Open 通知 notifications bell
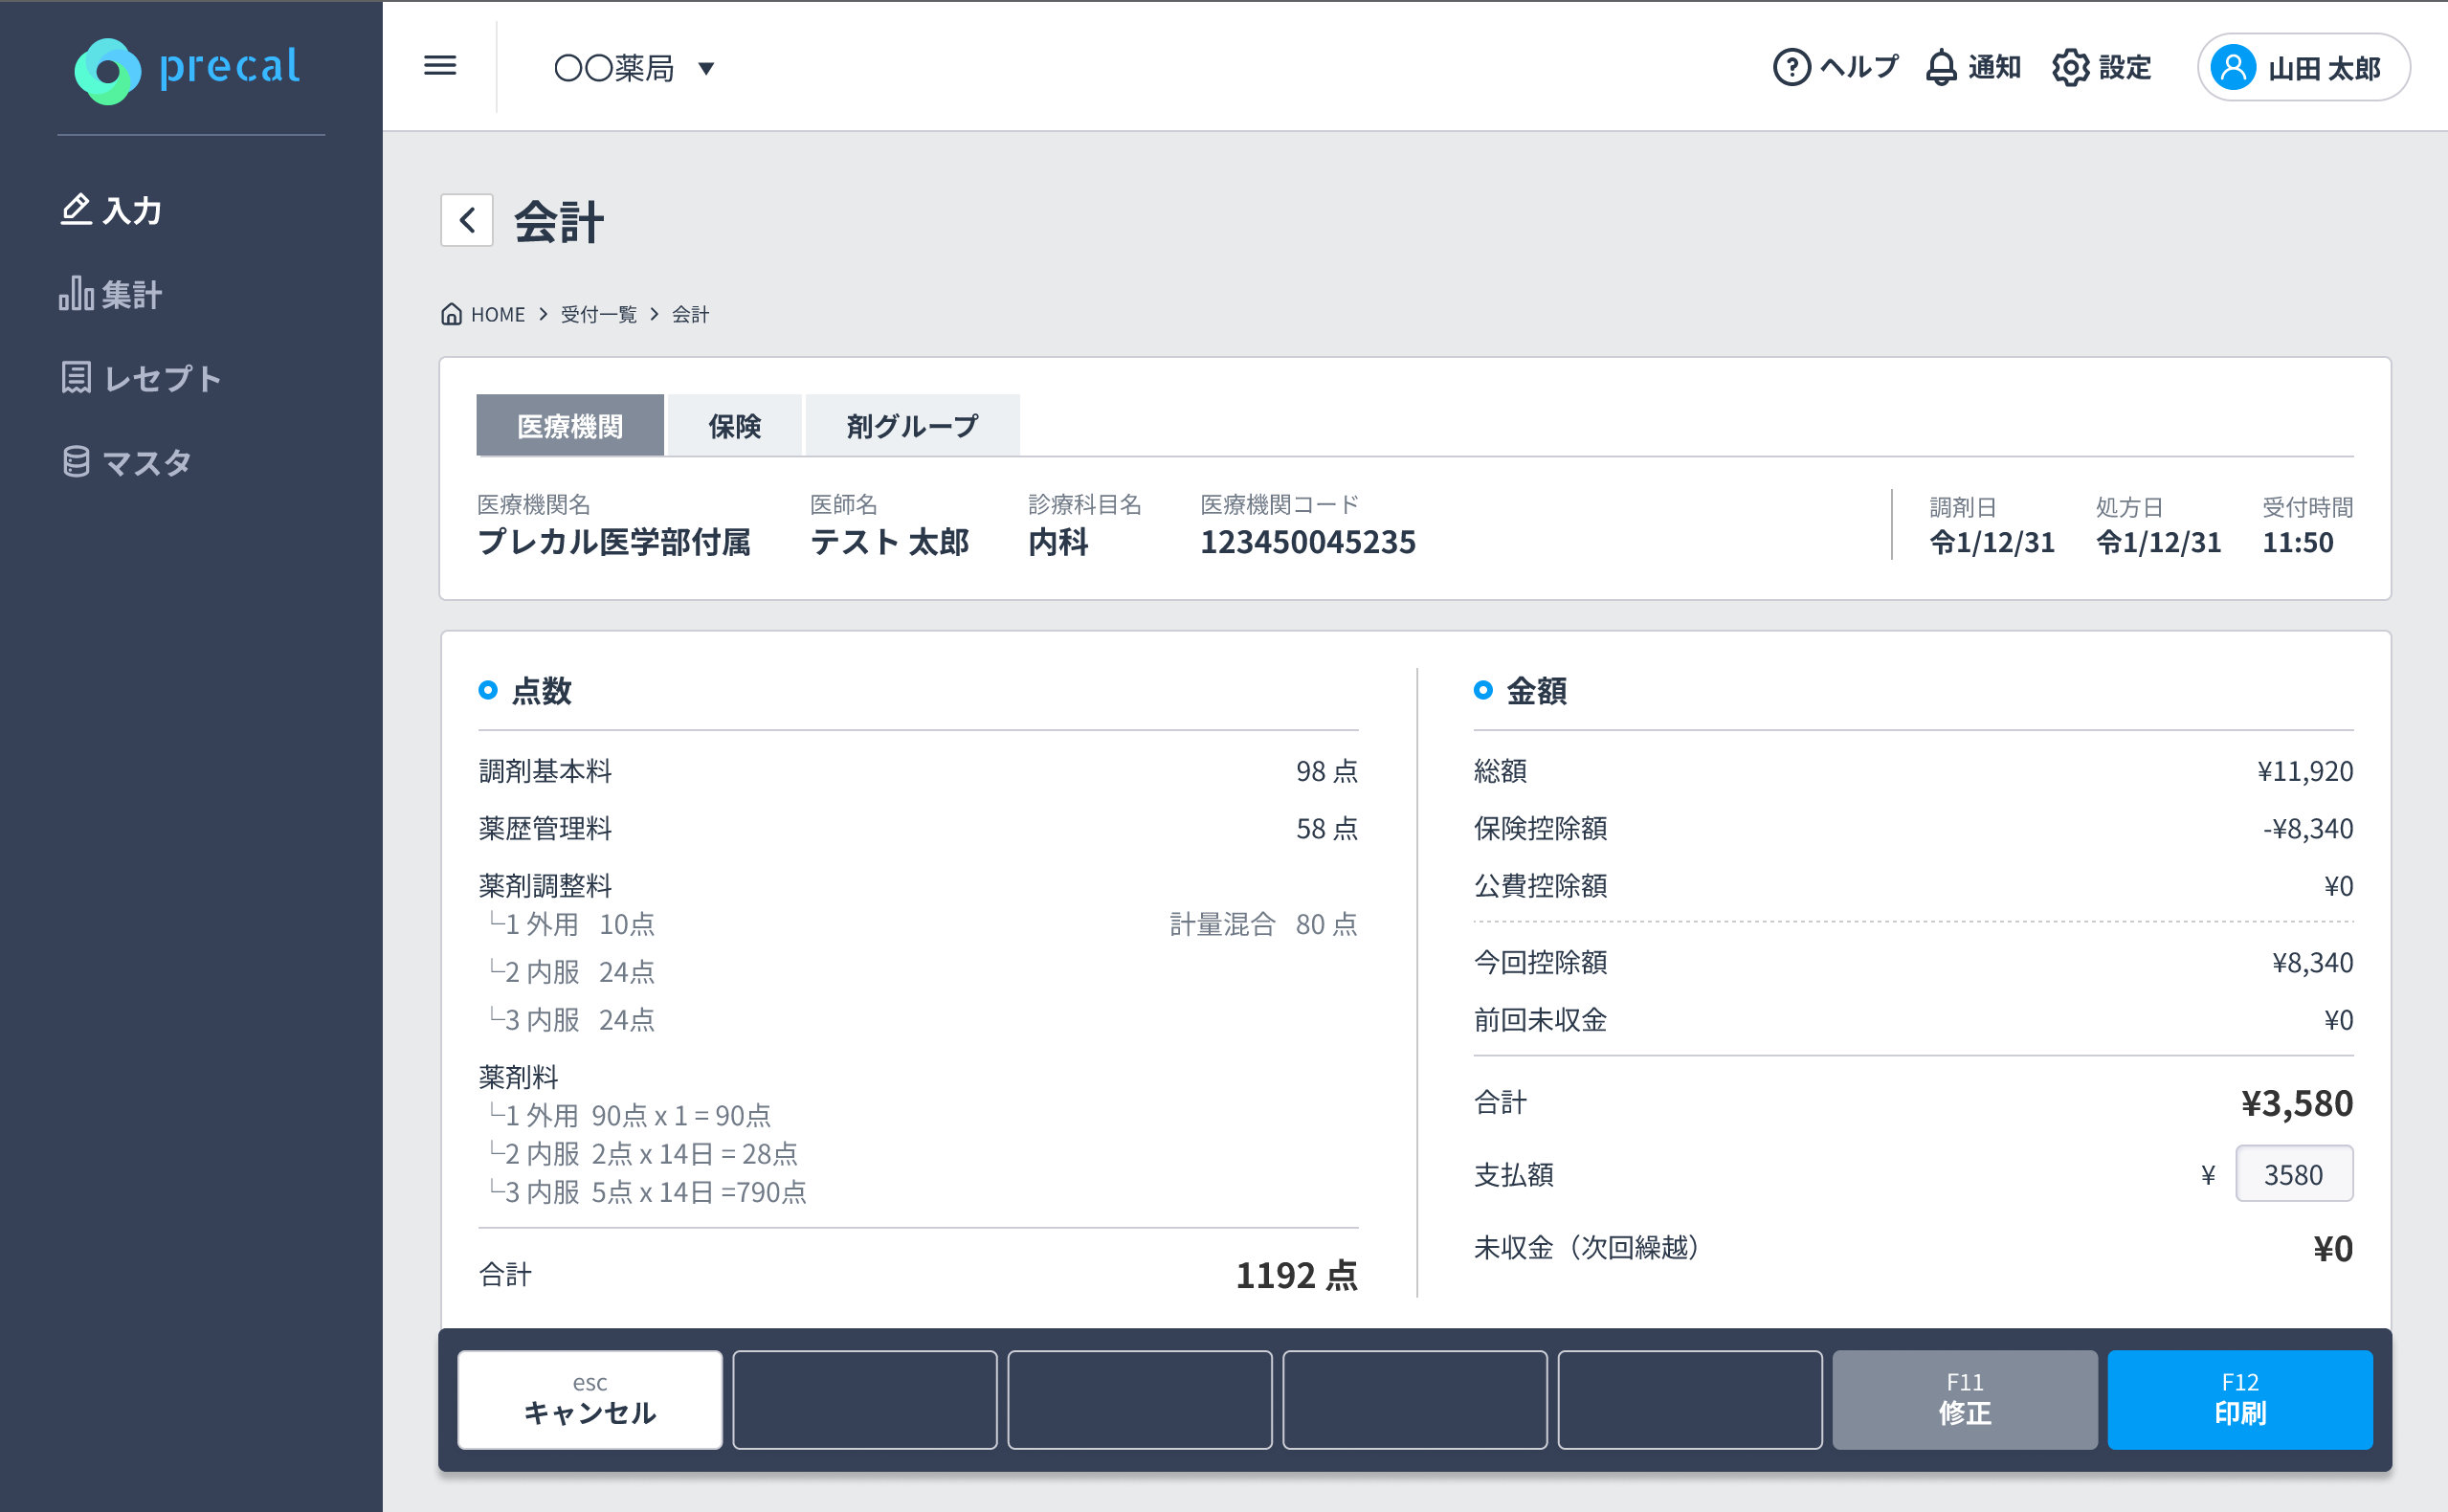The image size is (2448, 1512). pos(1941,67)
